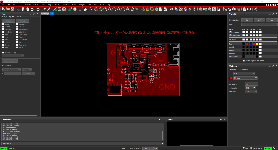Click the Top layer yellow Drc swatch
The image size is (278, 150).
pos(257,44)
